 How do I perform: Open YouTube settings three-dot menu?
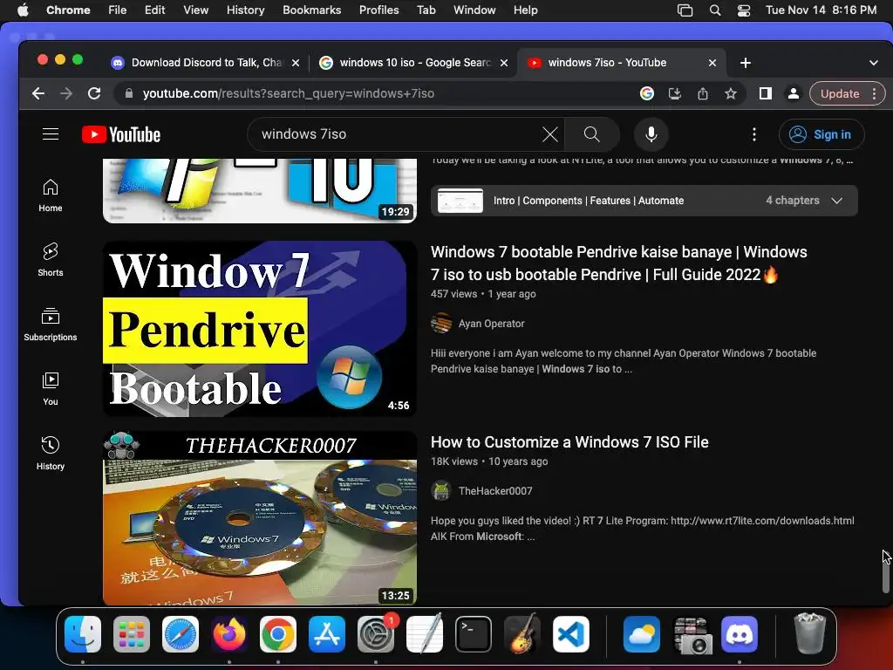pyautogui.click(x=754, y=134)
